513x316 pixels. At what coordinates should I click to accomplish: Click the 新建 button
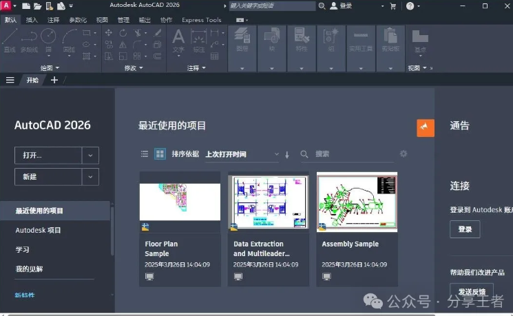click(48, 177)
